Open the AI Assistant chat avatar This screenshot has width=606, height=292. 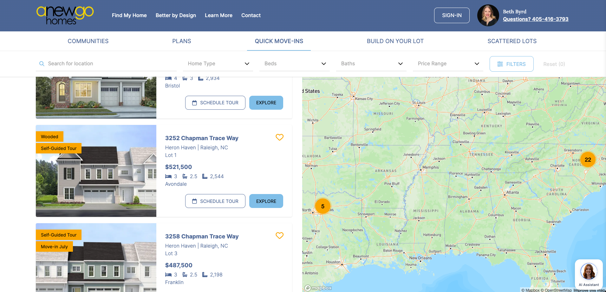click(x=589, y=272)
